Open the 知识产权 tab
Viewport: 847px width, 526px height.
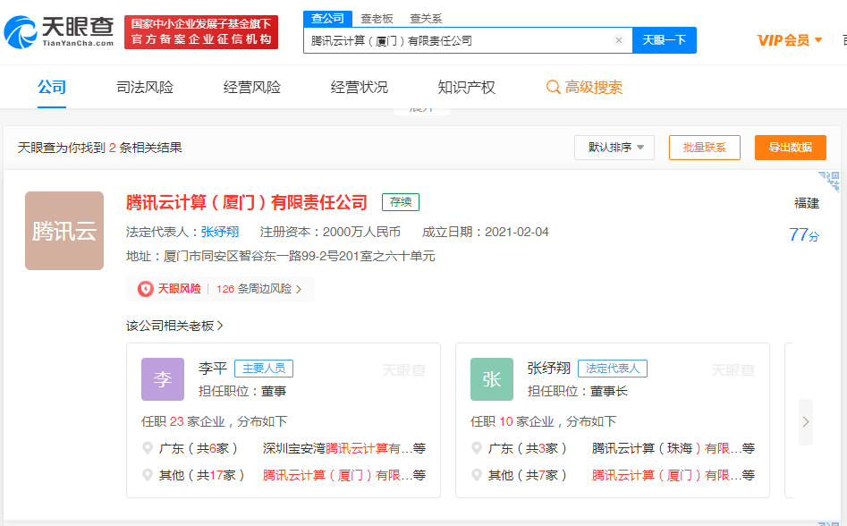tap(466, 88)
